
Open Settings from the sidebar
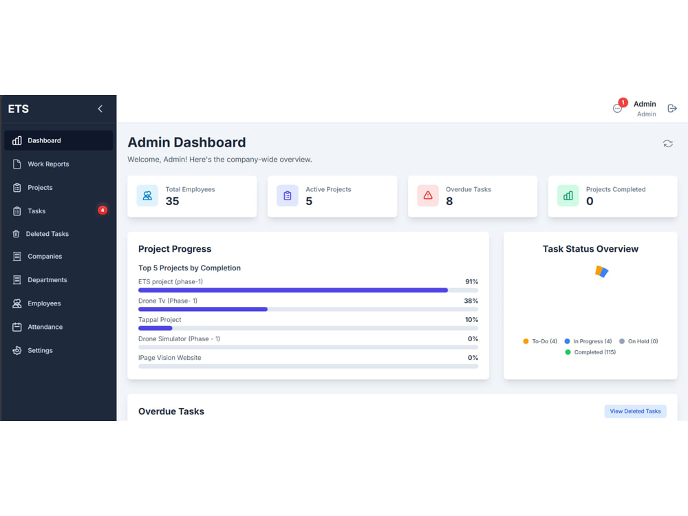(x=58, y=351)
